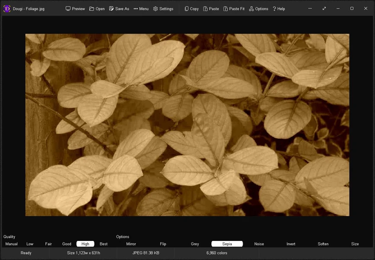Open a file with Open folder icon
The width and height of the screenshot is (375, 260).
(92, 9)
